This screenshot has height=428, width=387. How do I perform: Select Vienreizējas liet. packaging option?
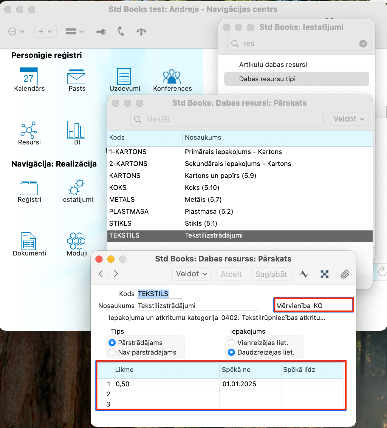(x=231, y=343)
